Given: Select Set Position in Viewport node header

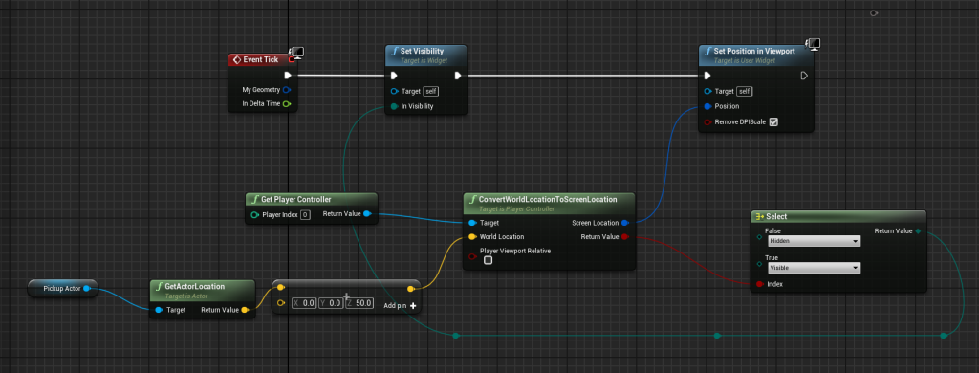Looking at the screenshot, I should tap(756, 55).
